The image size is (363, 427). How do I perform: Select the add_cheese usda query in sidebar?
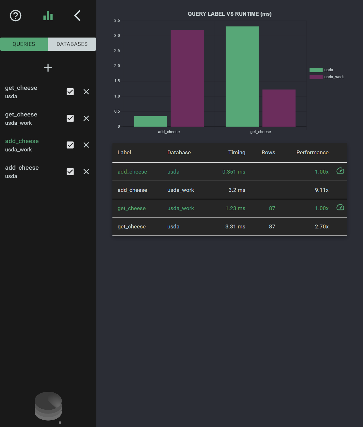pos(22,172)
